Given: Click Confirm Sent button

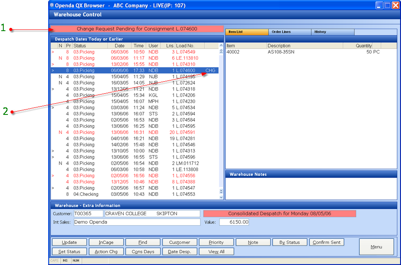Looking at the screenshot, I should coord(327,242).
